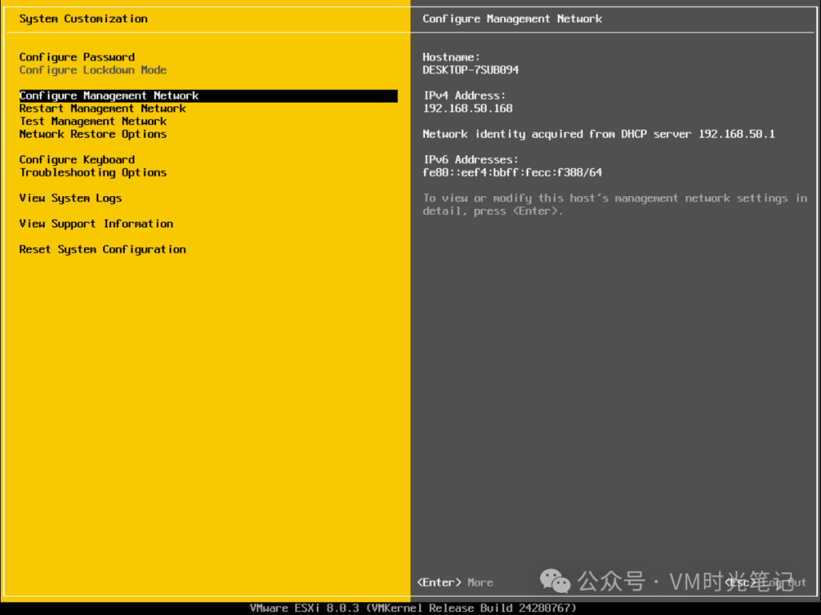Screen dimensions: 821x615
Task: Select View Support Information
Action: tap(97, 224)
